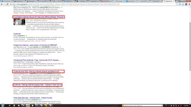Expand options arrow beside outernet.is URL
The height and width of the screenshot is (107, 191).
coord(26,36)
